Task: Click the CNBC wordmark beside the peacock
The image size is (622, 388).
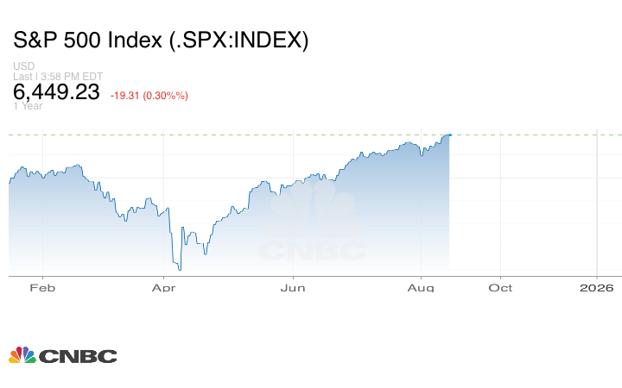Action: point(77,356)
